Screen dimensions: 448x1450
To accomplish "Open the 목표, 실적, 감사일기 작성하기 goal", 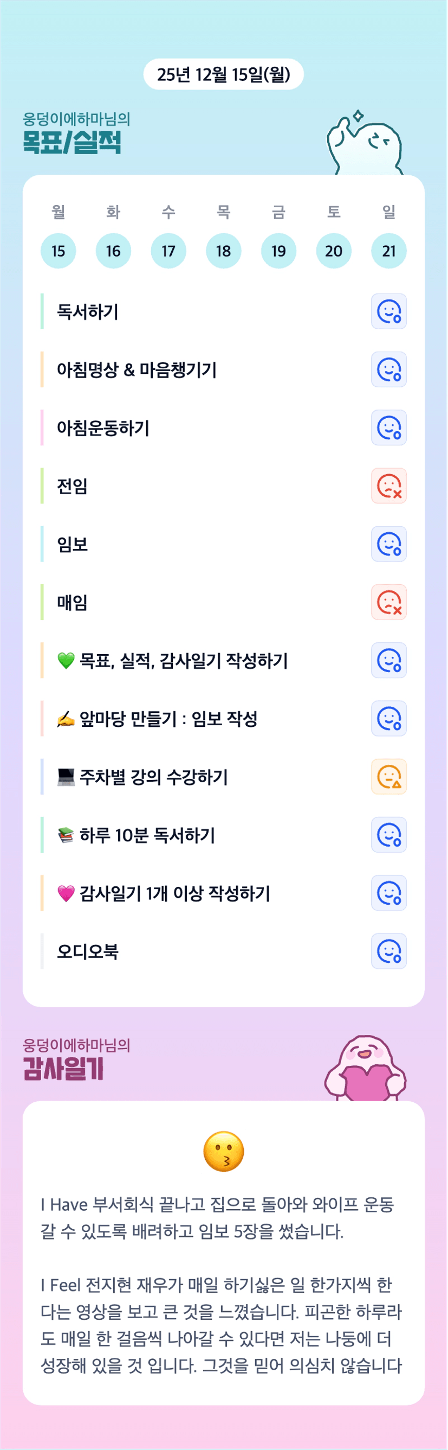I will [183, 661].
